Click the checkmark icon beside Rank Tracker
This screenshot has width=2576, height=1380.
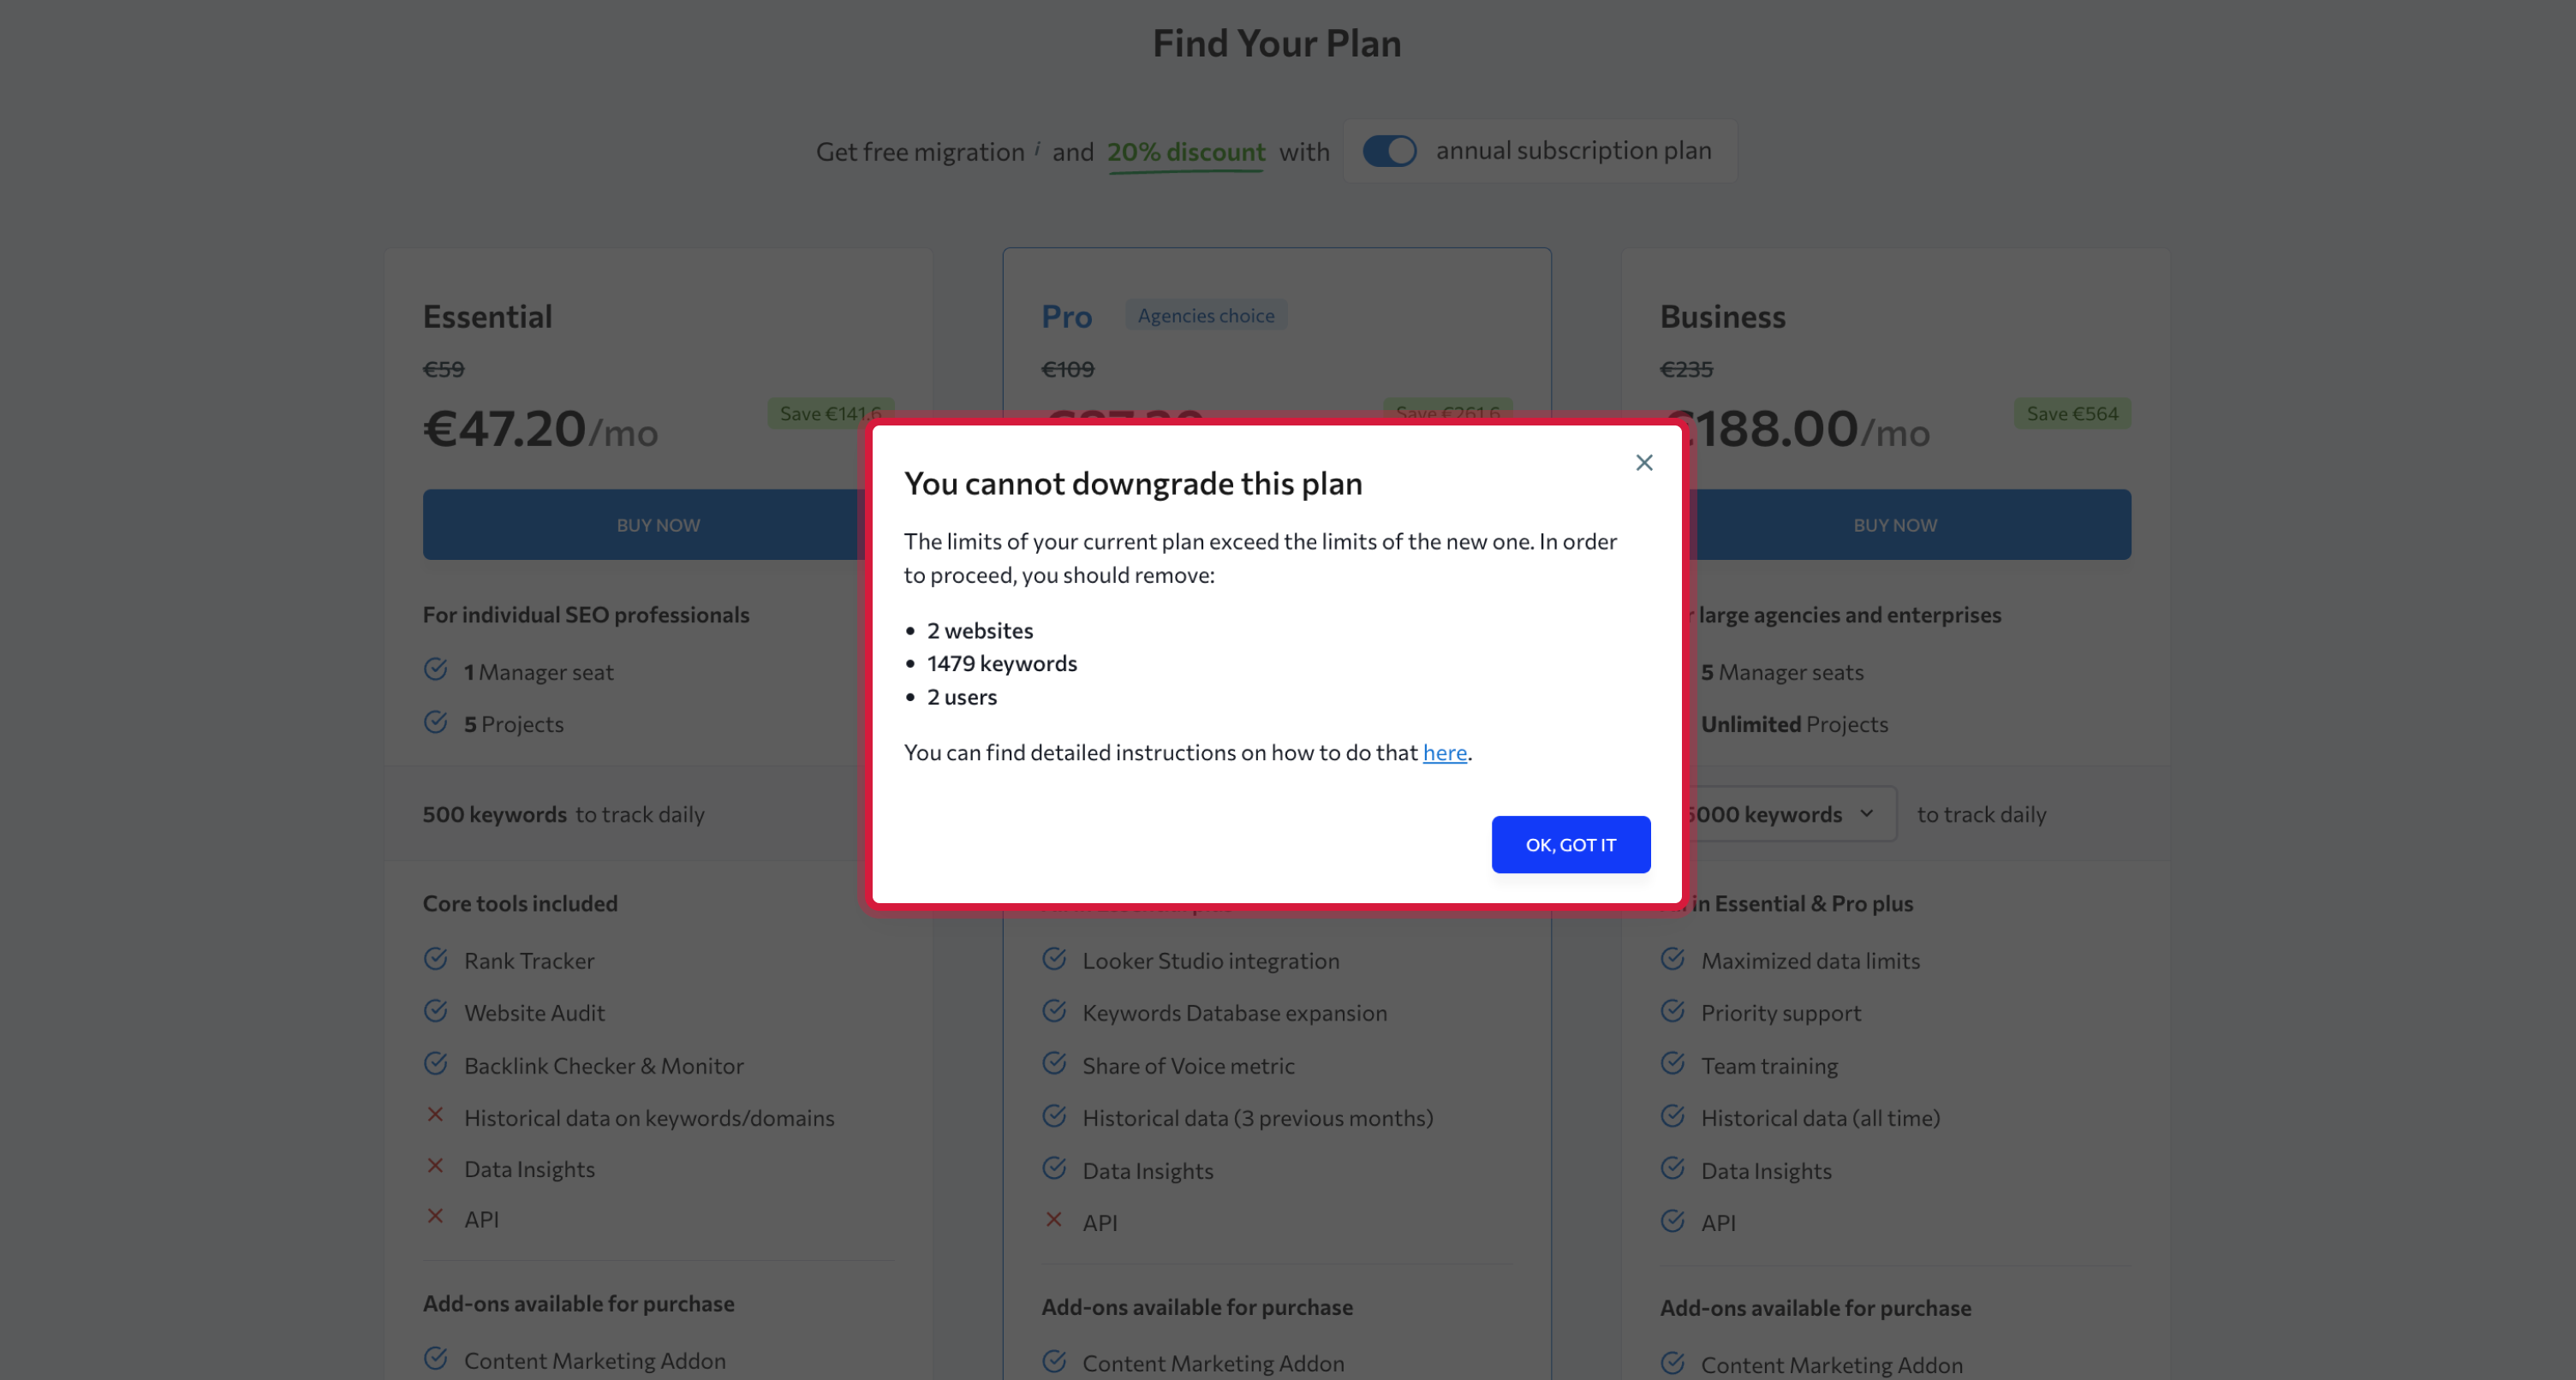(436, 958)
